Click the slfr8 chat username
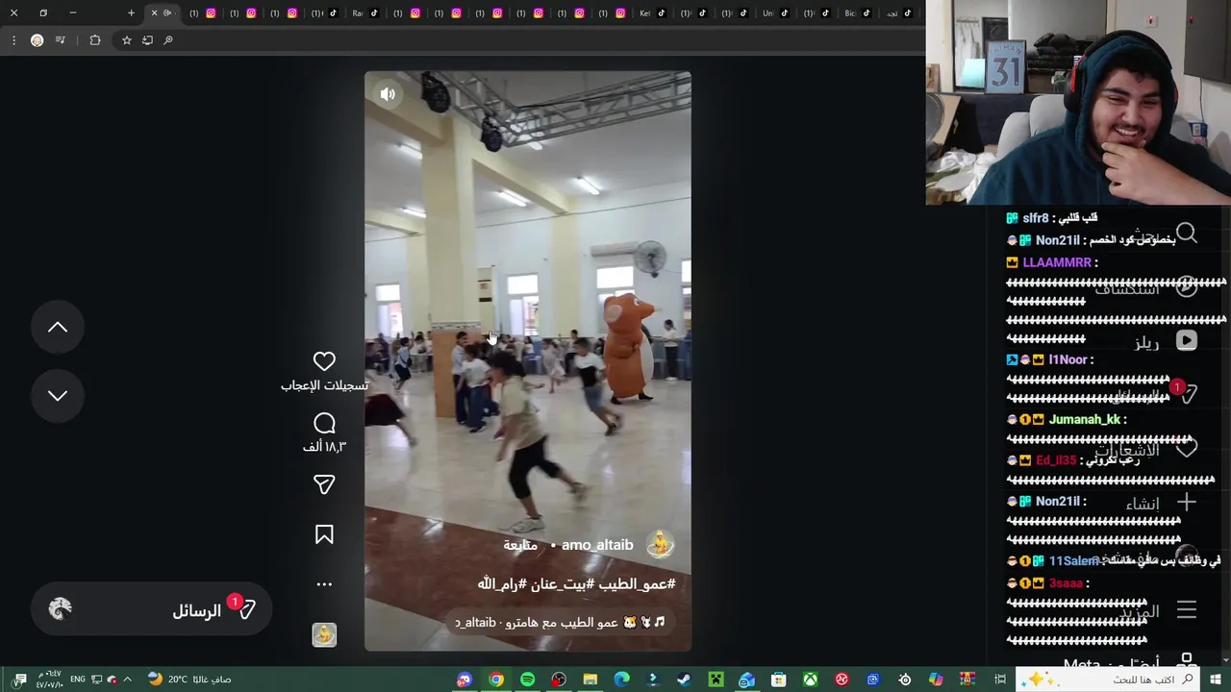The height and width of the screenshot is (692, 1231). pos(1036,218)
